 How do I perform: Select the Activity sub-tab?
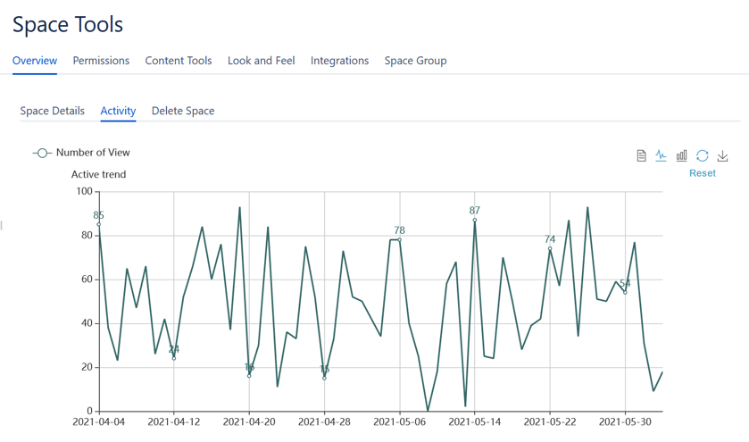[118, 111]
